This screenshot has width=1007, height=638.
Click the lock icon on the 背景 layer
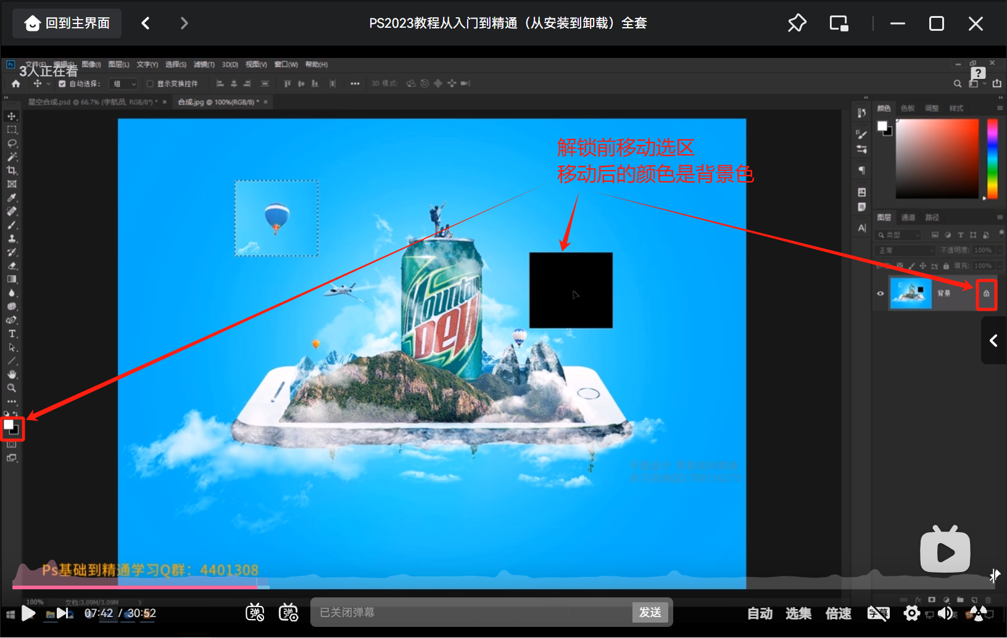987,293
